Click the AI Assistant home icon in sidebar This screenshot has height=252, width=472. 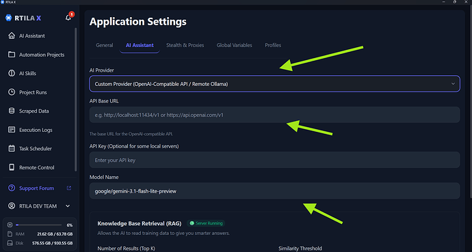coord(12,36)
